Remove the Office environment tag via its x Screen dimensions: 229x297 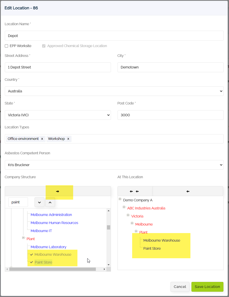click(x=42, y=139)
